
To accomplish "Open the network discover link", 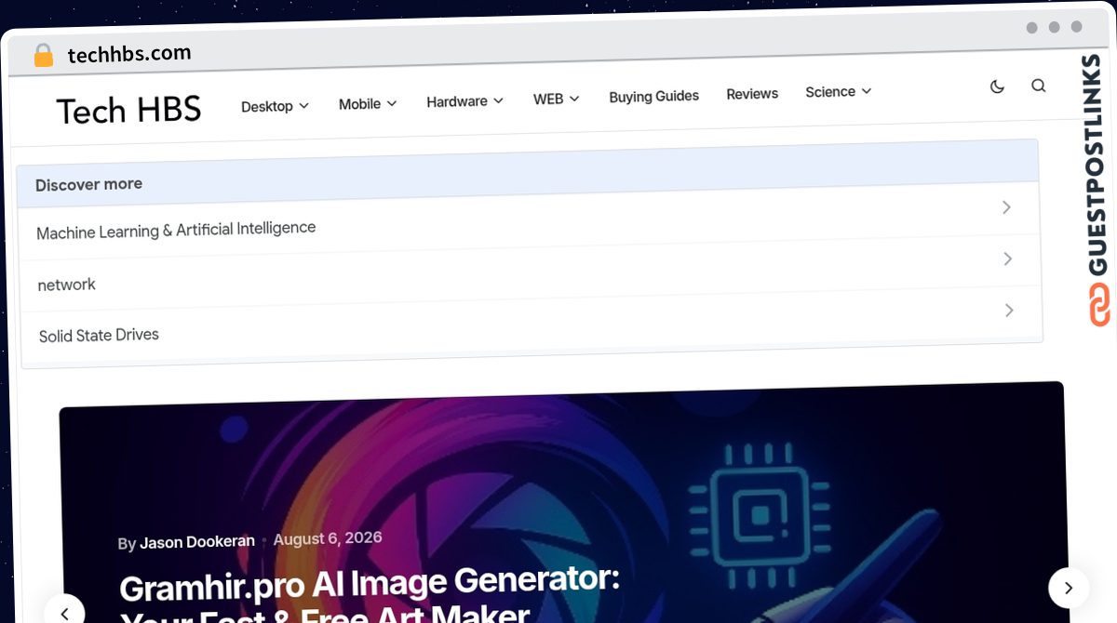I will coord(66,285).
